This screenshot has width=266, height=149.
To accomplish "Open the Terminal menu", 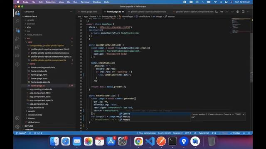I will 85,2.
